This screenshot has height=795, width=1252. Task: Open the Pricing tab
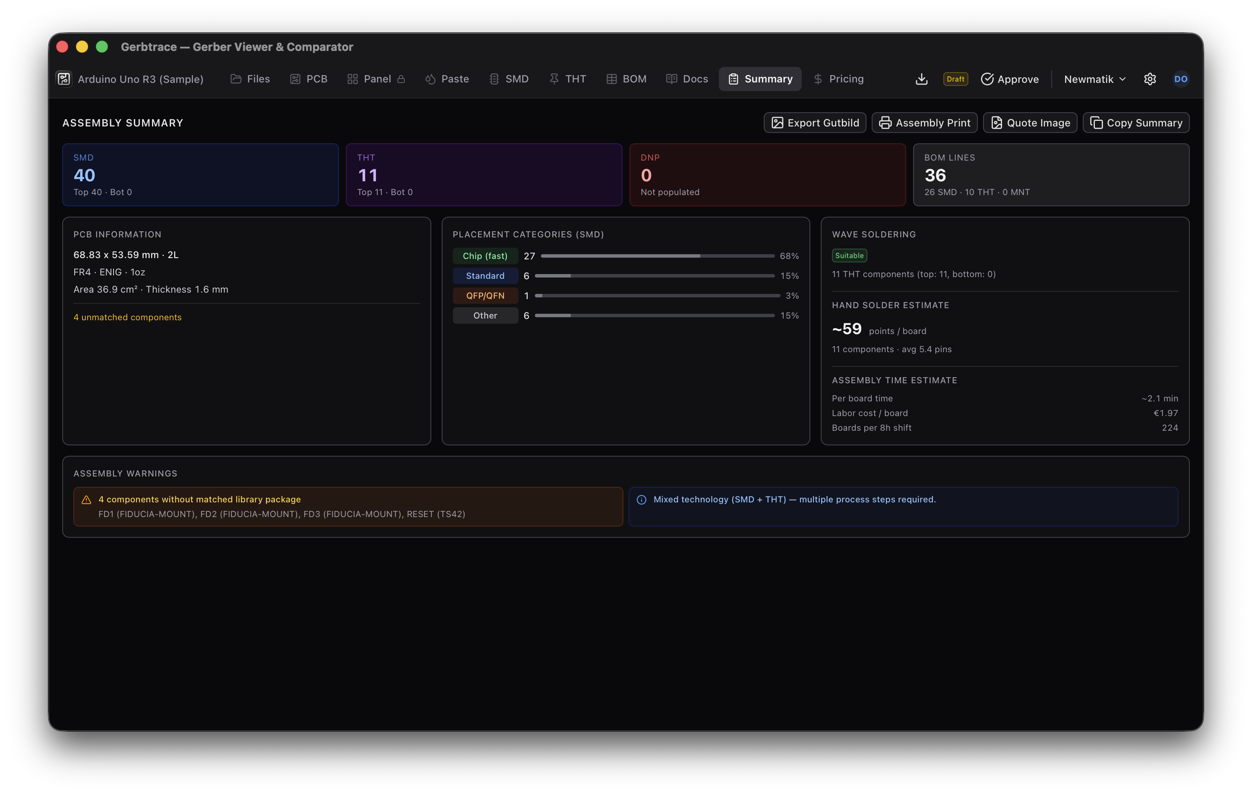point(838,79)
